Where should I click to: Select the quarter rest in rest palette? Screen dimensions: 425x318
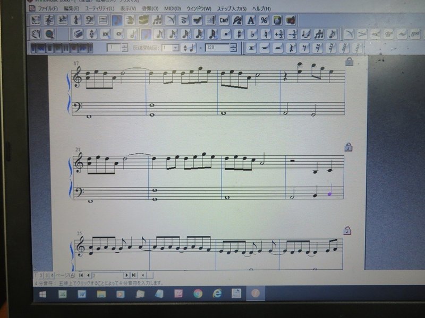[x=291, y=48]
